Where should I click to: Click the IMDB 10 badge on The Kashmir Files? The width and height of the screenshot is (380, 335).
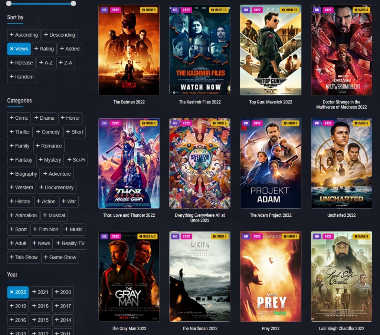tap(219, 10)
